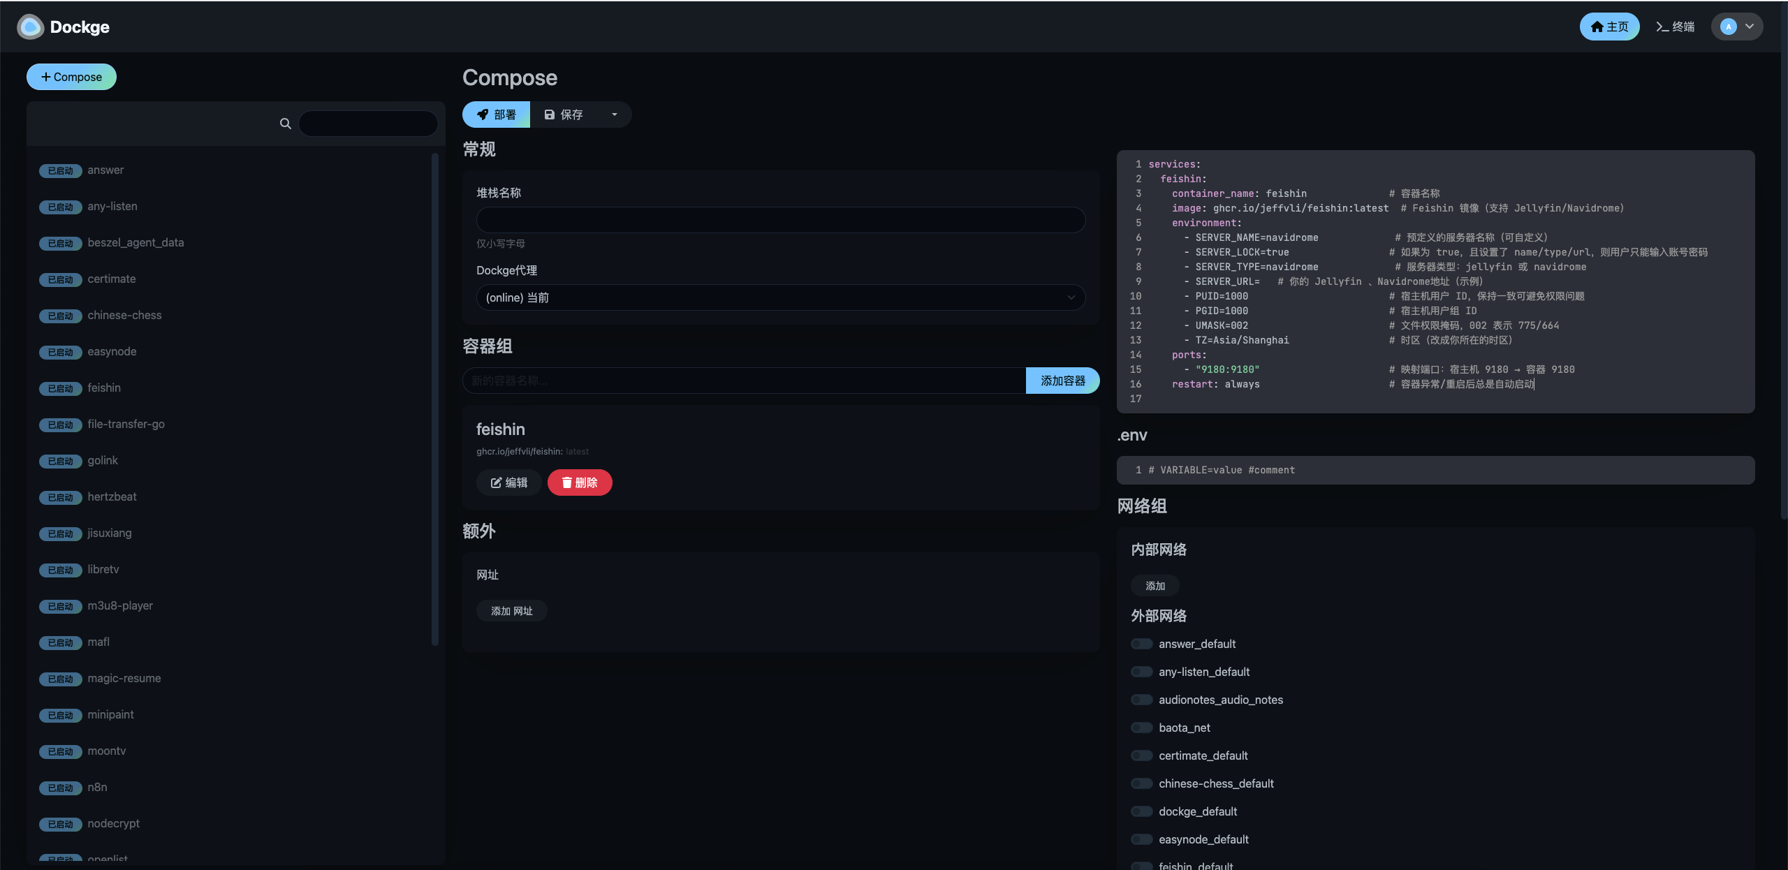Click the search magnifier icon
The height and width of the screenshot is (870, 1788).
[285, 124]
